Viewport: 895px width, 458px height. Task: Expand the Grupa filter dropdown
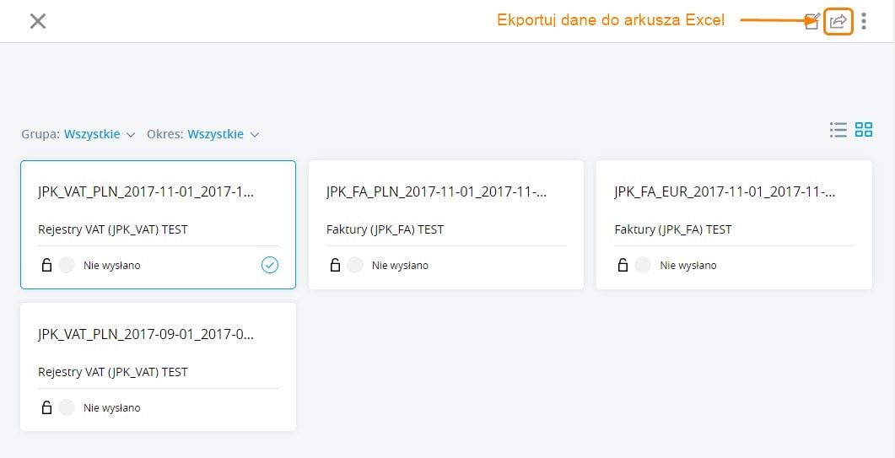pos(99,134)
